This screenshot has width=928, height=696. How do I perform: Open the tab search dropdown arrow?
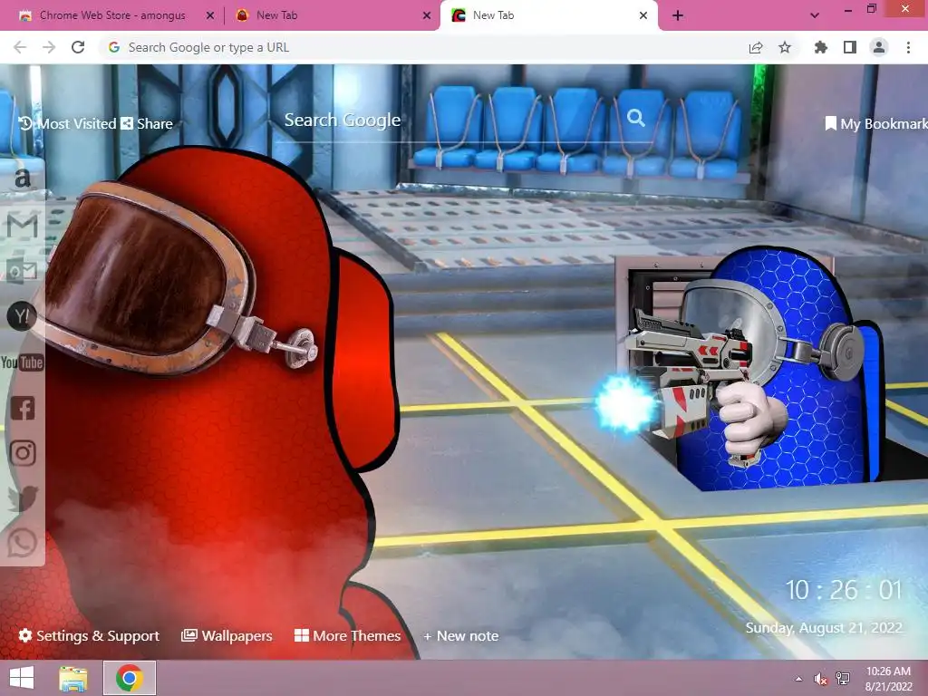click(x=815, y=15)
